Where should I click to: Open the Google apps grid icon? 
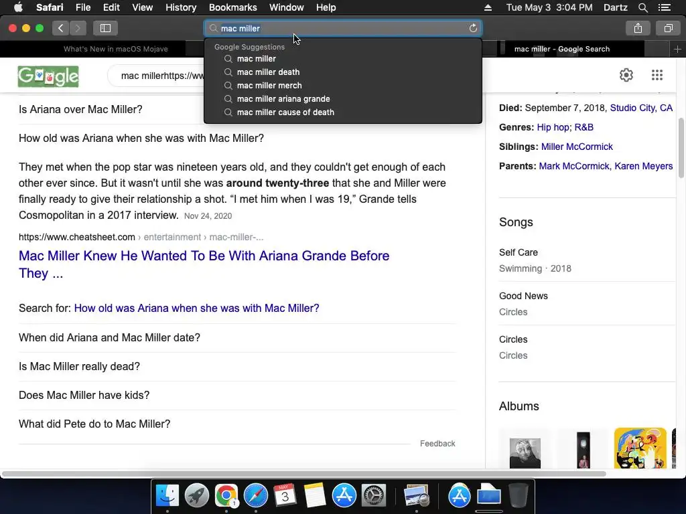657,75
